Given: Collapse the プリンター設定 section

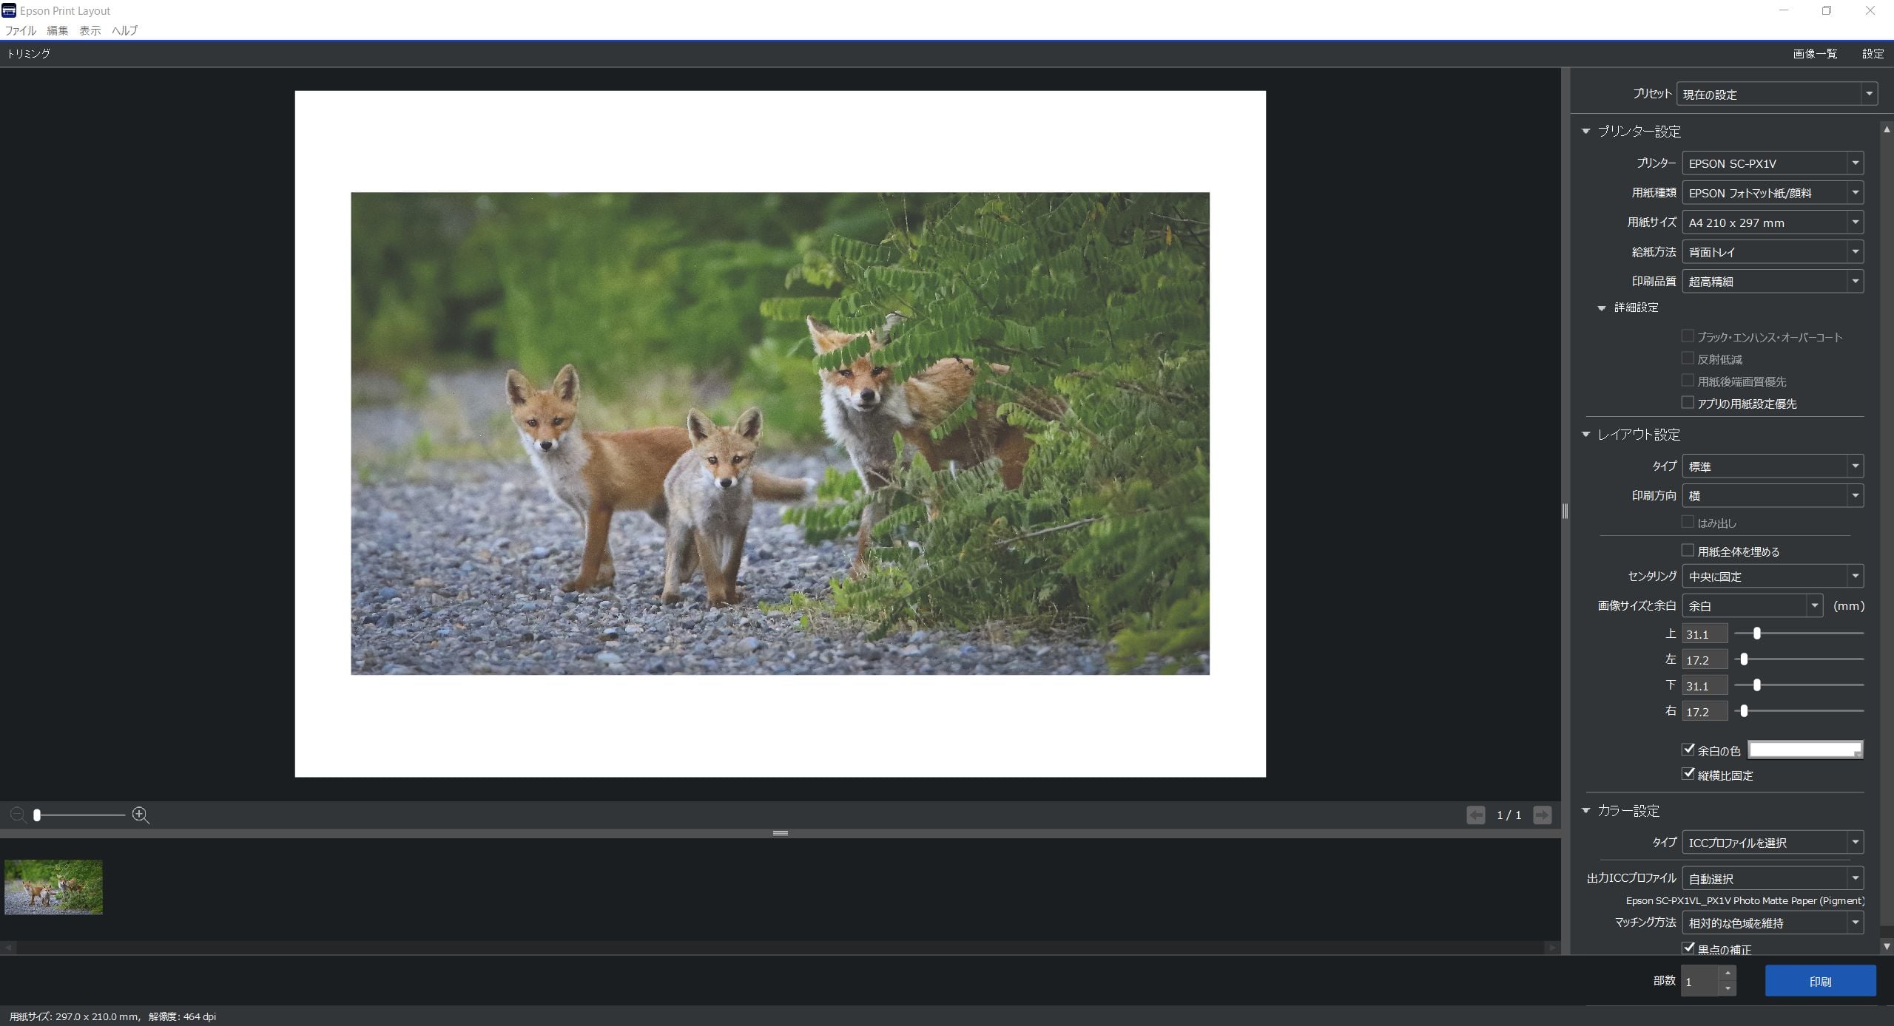Looking at the screenshot, I should [x=1585, y=132].
